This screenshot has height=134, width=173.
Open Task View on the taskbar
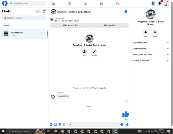click(x=49, y=131)
